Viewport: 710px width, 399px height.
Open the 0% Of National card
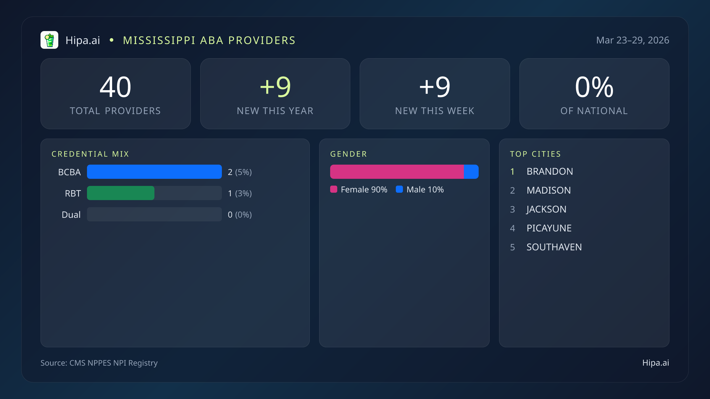point(594,94)
